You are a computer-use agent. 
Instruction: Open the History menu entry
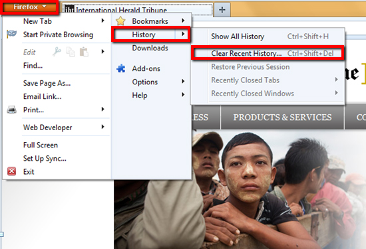pos(151,35)
